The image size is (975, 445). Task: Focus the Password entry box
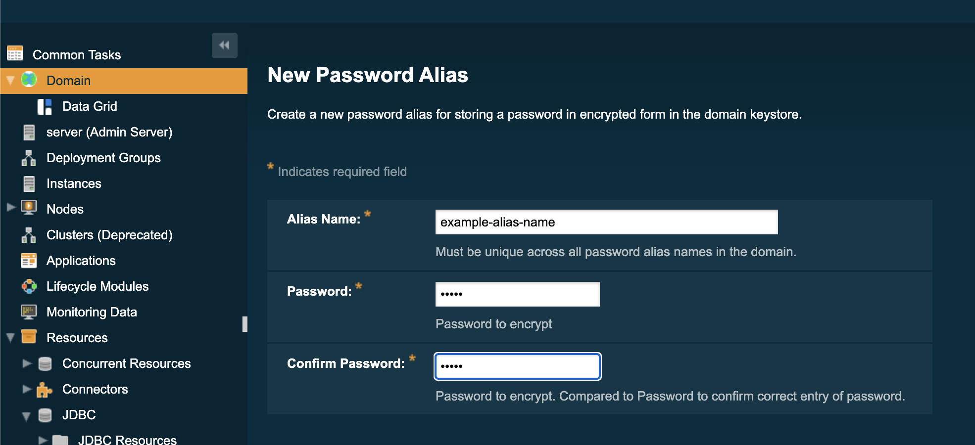point(517,293)
